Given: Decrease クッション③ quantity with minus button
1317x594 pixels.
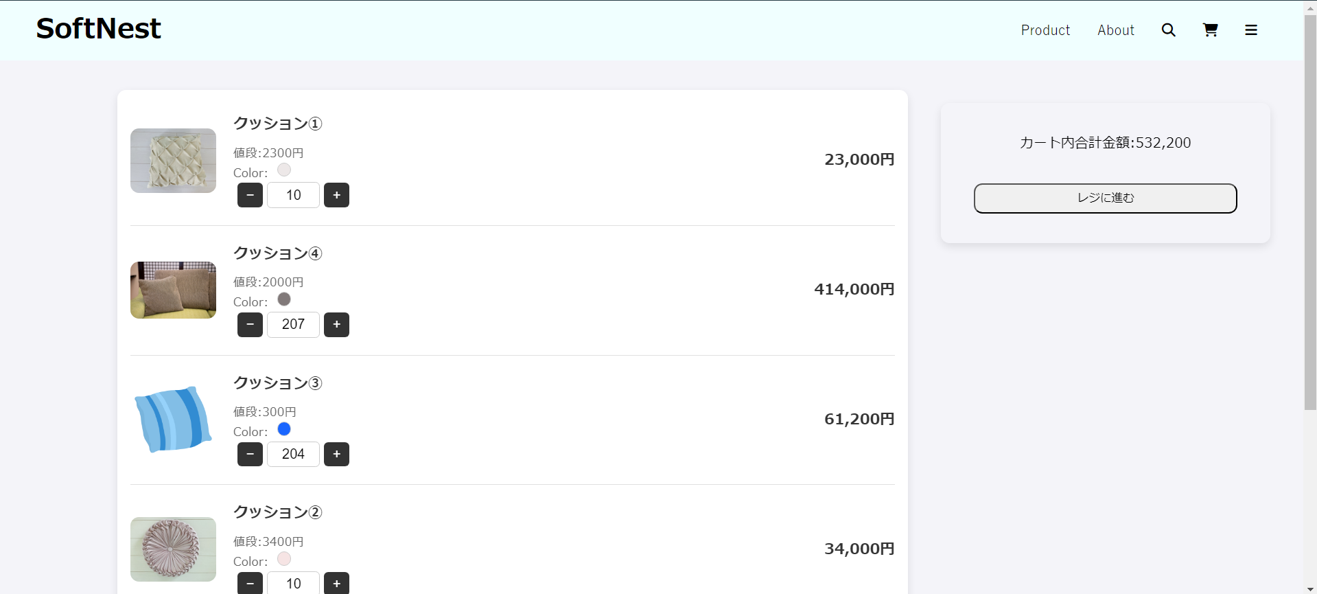Looking at the screenshot, I should pyautogui.click(x=250, y=454).
